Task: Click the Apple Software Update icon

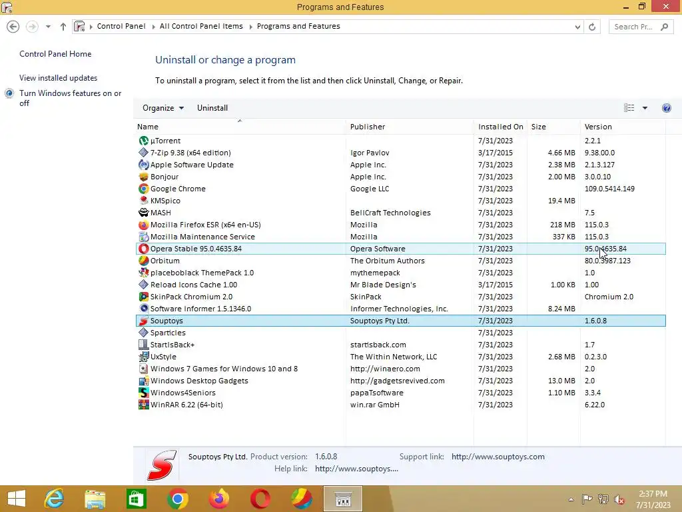Action: (144, 165)
